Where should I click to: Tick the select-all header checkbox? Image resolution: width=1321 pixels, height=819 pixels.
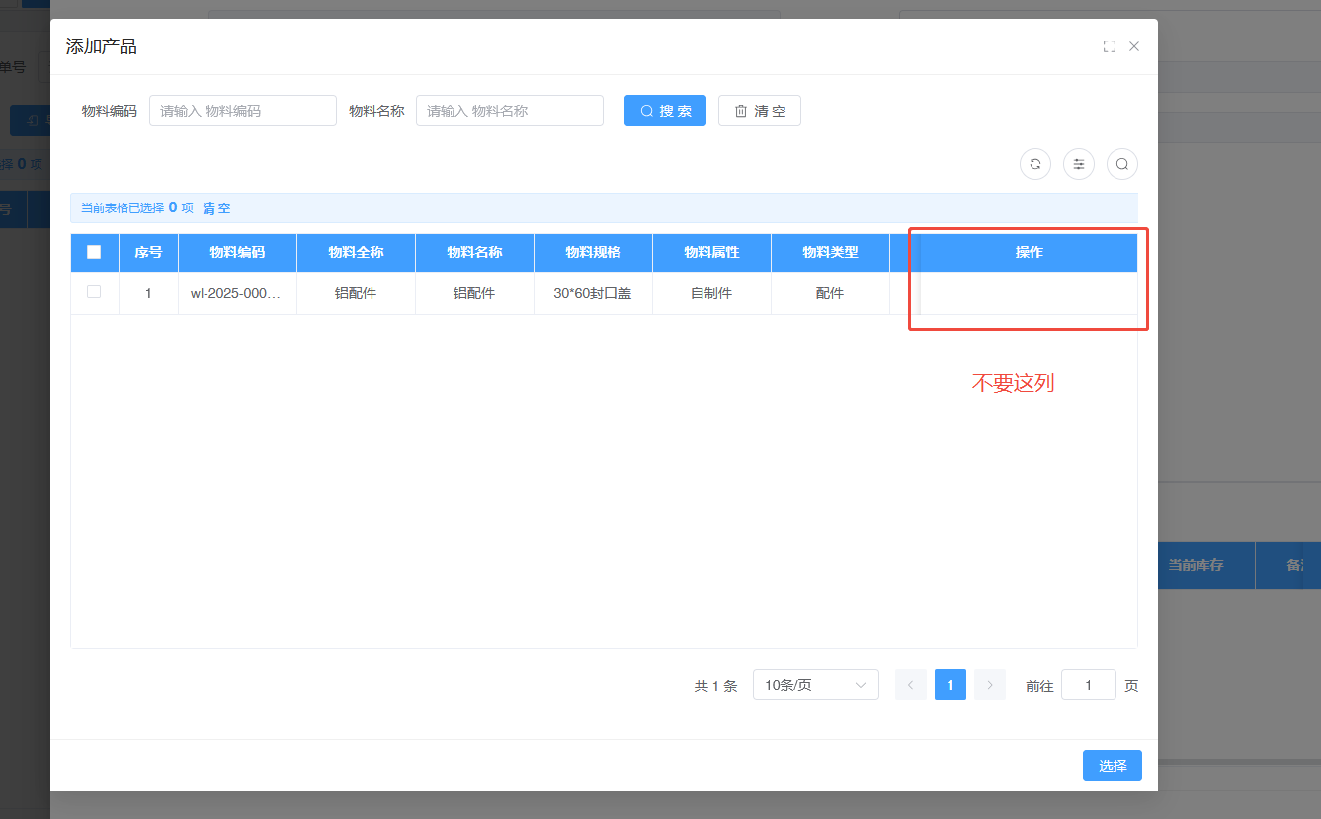pyautogui.click(x=94, y=252)
